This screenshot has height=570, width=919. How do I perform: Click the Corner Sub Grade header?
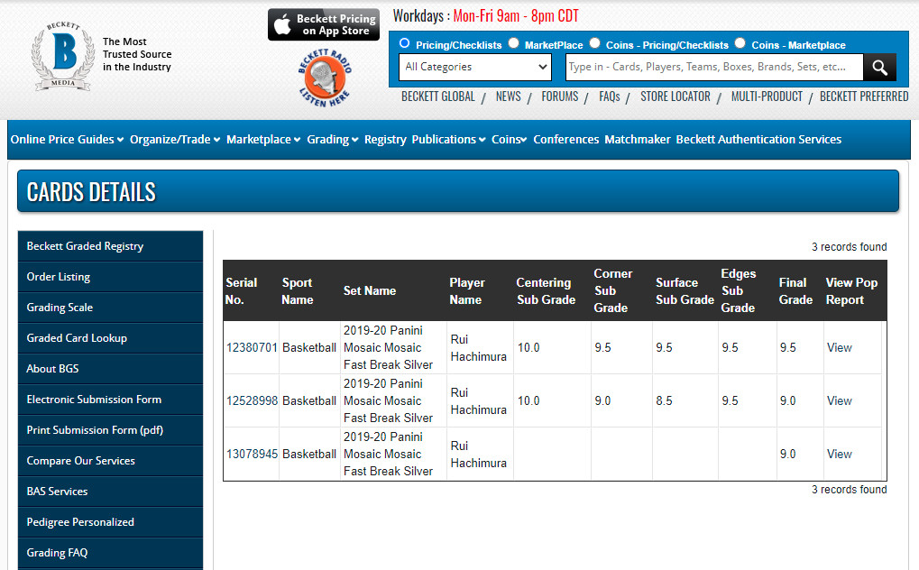[x=612, y=291]
